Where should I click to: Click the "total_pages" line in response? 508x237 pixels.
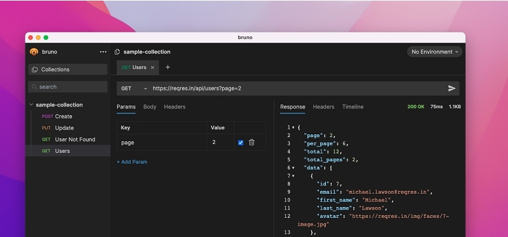tap(331, 160)
